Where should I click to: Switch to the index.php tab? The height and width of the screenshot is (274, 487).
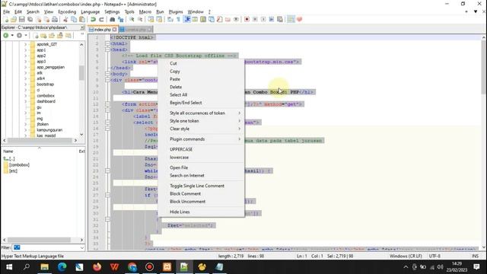[x=103, y=30]
